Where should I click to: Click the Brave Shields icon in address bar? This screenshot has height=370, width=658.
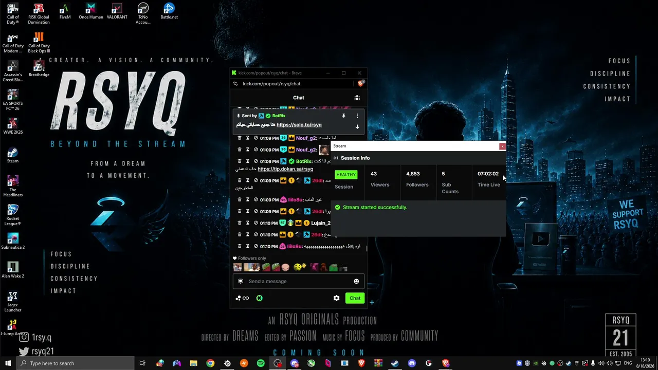point(361,83)
